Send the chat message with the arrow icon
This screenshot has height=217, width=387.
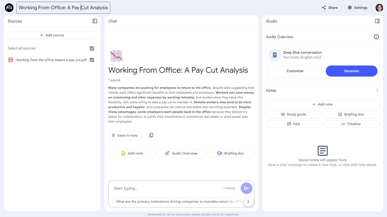coord(246,188)
